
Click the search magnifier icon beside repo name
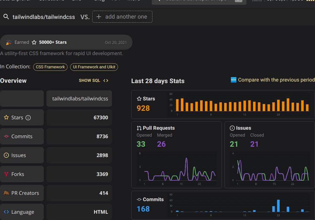click(x=6, y=17)
